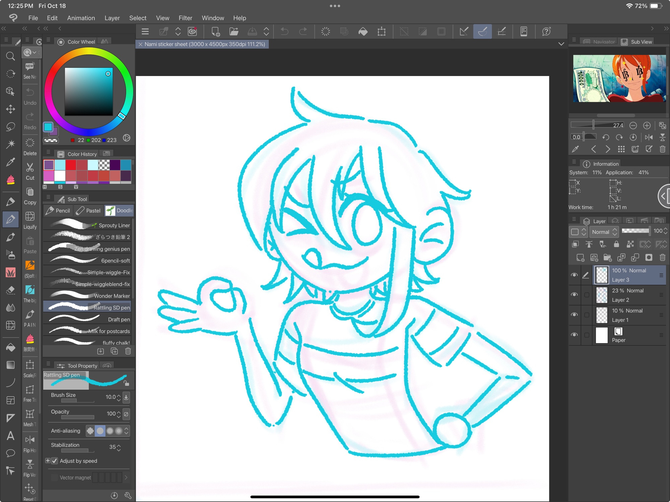Check the lock box beside Layer 2
Screen dimensions: 670x502
(x=587, y=295)
